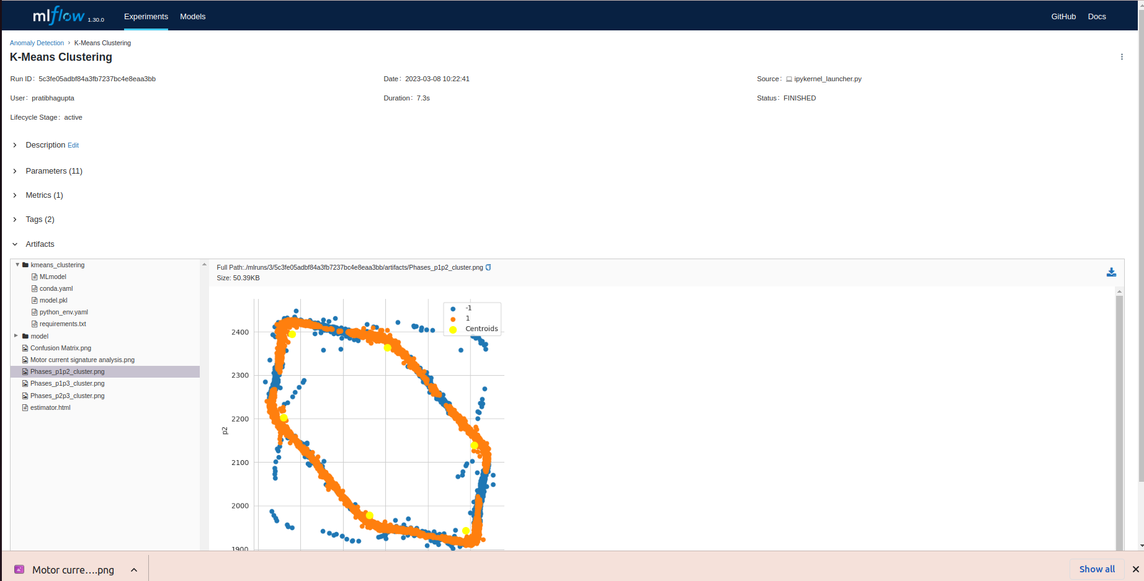Open the GitHub link in header
This screenshot has width=1144, height=581.
(1063, 17)
